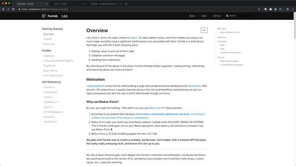Open Resources in the sidebar
Viewport: 296px width, 166px height.
point(49,44)
